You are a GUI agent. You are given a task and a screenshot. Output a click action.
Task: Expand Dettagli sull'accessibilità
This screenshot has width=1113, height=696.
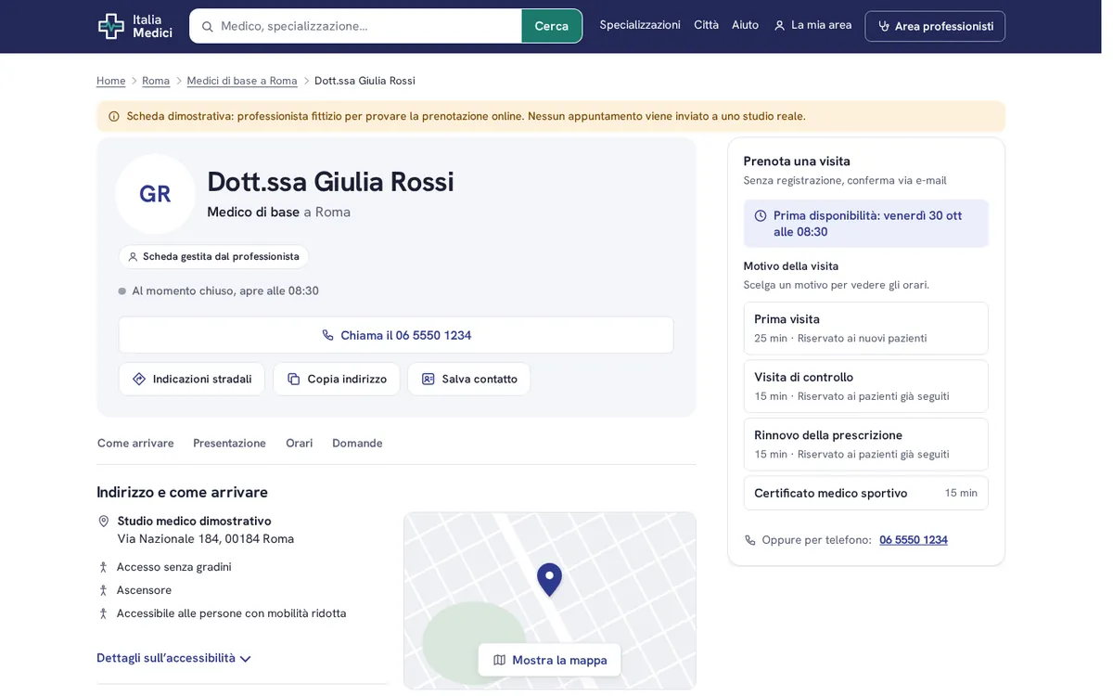click(173, 658)
